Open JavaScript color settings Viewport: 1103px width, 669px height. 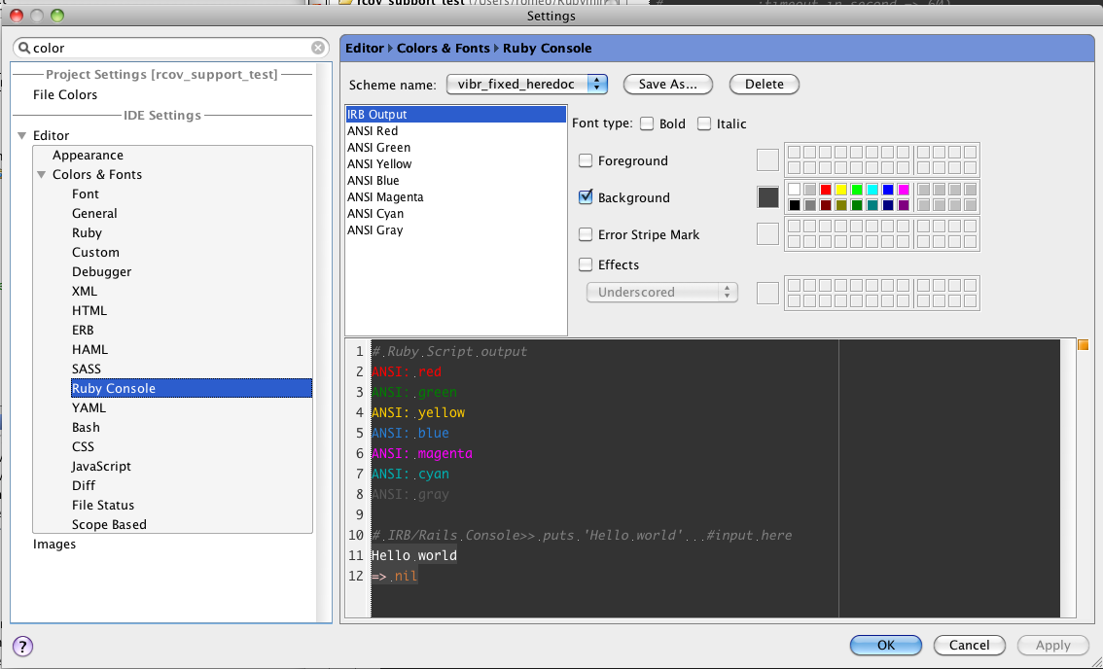pyautogui.click(x=101, y=467)
